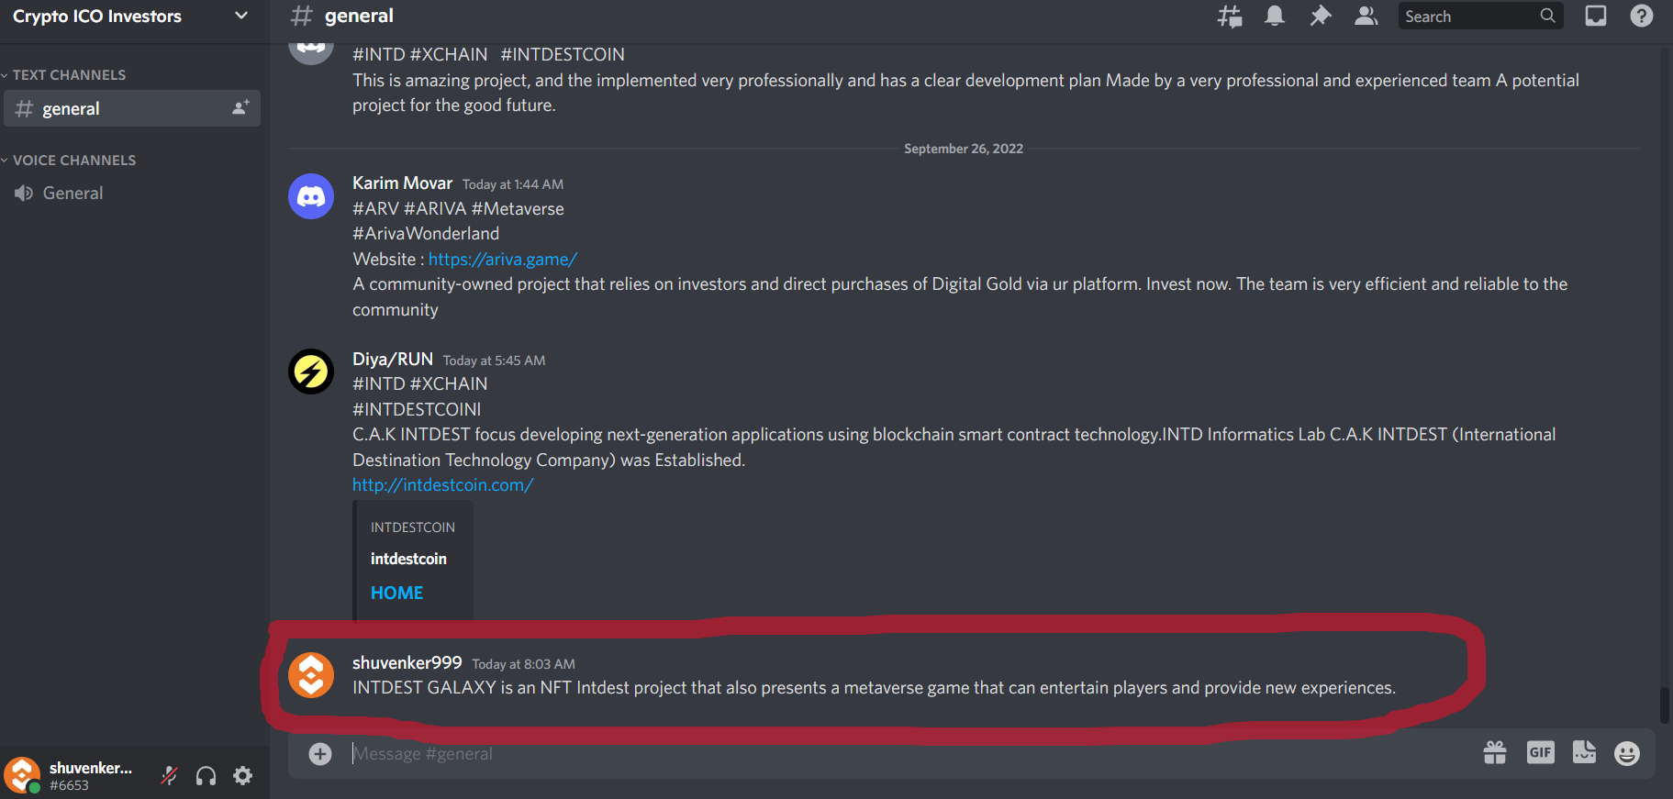Click the hash icon beside header channel name
The height and width of the screenshot is (799, 1673).
[301, 16]
